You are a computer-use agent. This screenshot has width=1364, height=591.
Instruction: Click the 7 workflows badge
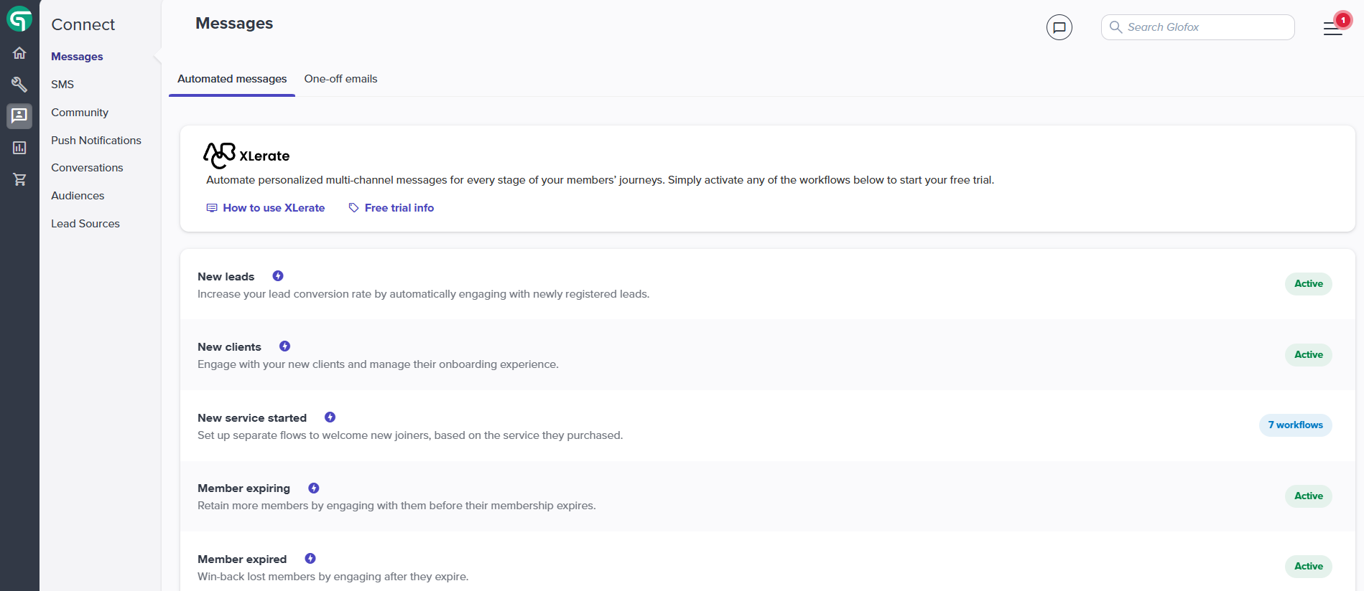pyautogui.click(x=1295, y=425)
